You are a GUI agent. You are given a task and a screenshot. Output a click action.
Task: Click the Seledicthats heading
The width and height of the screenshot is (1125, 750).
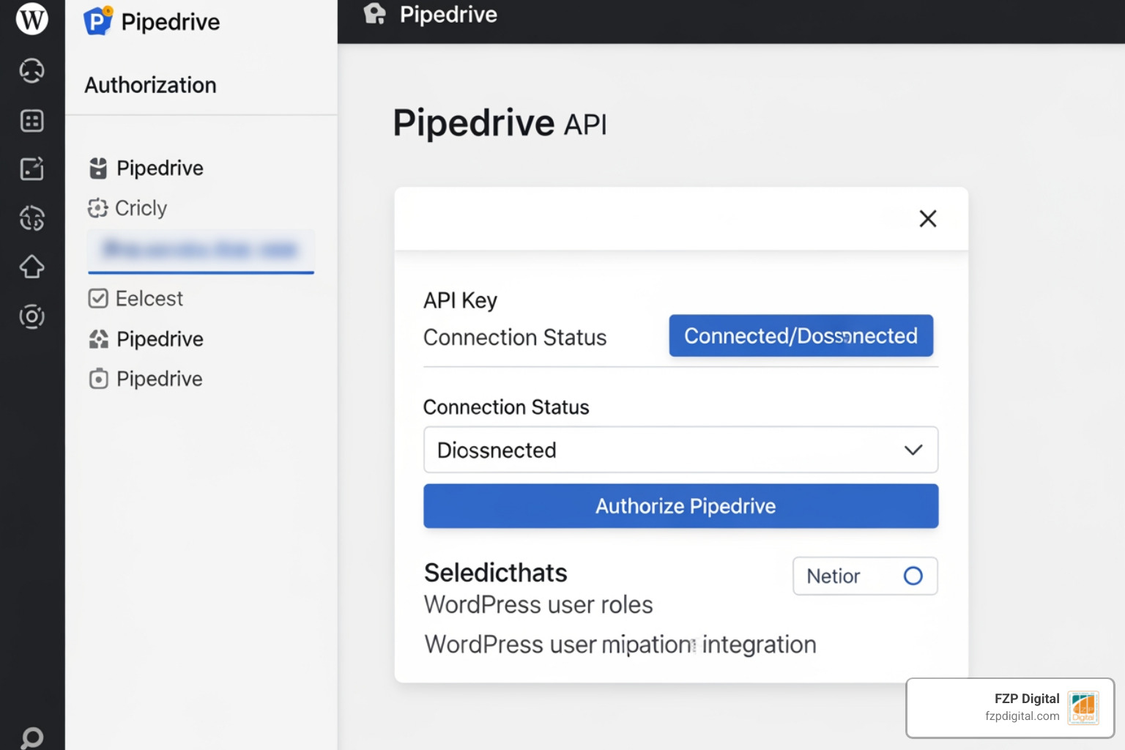495,573
